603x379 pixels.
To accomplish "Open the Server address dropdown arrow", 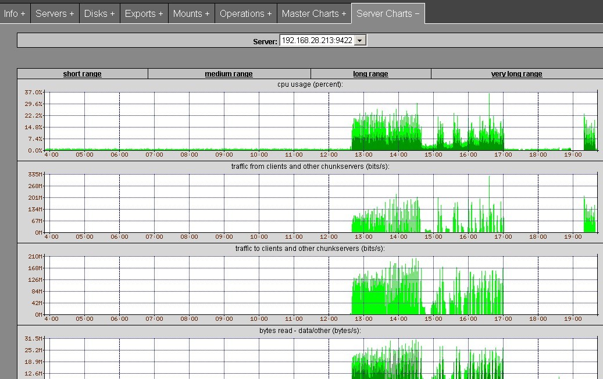I will click(x=360, y=40).
